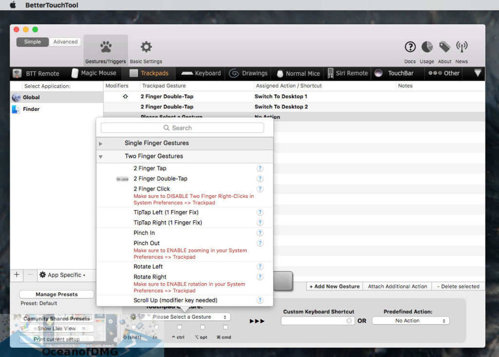Choose Pinch In gesture
This screenshot has width=499, height=357.
(144, 233)
